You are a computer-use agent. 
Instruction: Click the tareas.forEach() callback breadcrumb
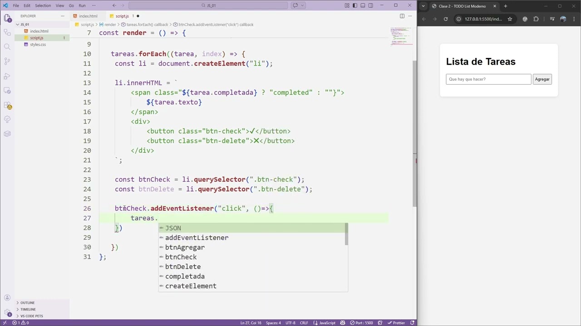[147, 24]
